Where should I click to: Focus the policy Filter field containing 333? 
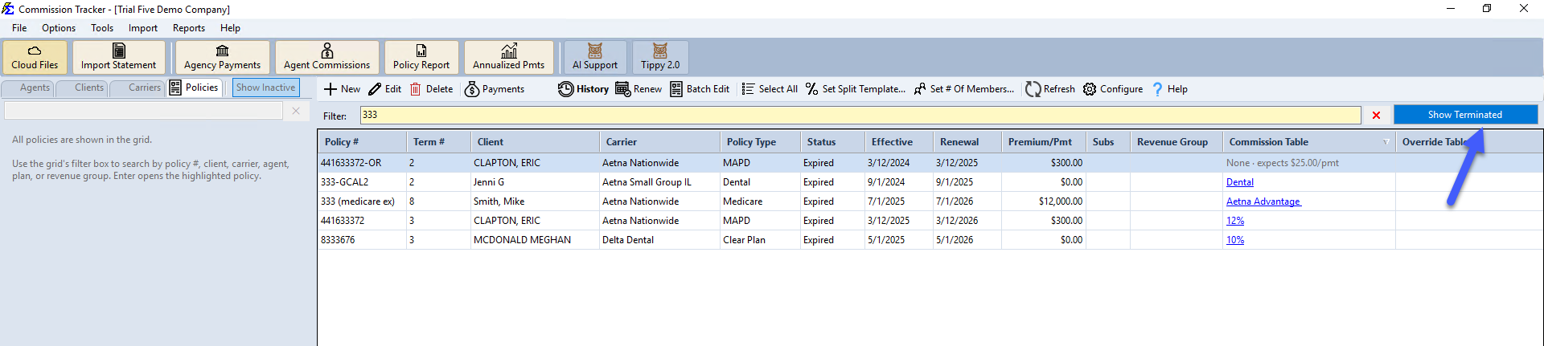tap(860, 115)
